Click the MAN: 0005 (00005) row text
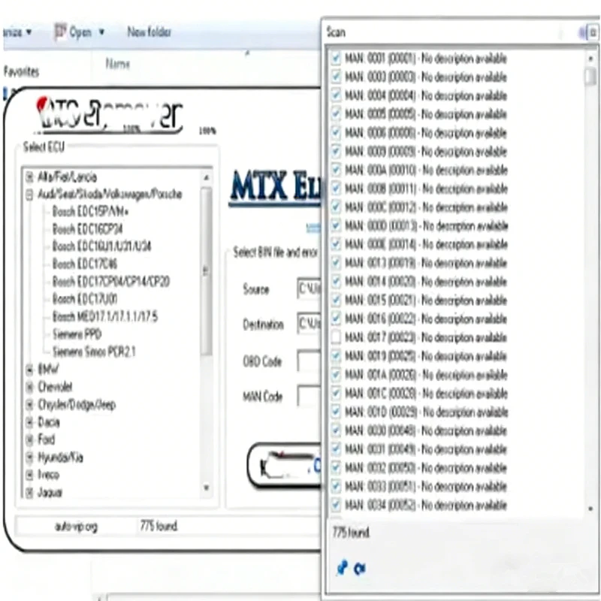The height and width of the screenshot is (601, 601). click(426, 114)
